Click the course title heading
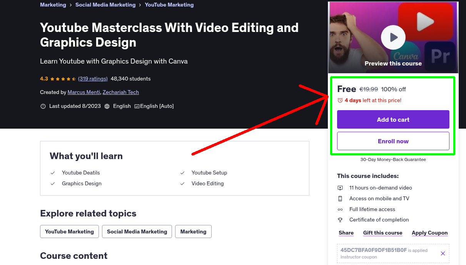The height and width of the screenshot is (265, 466). tap(169, 35)
